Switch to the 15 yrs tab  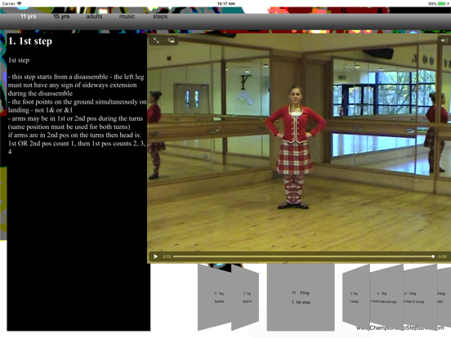click(61, 16)
